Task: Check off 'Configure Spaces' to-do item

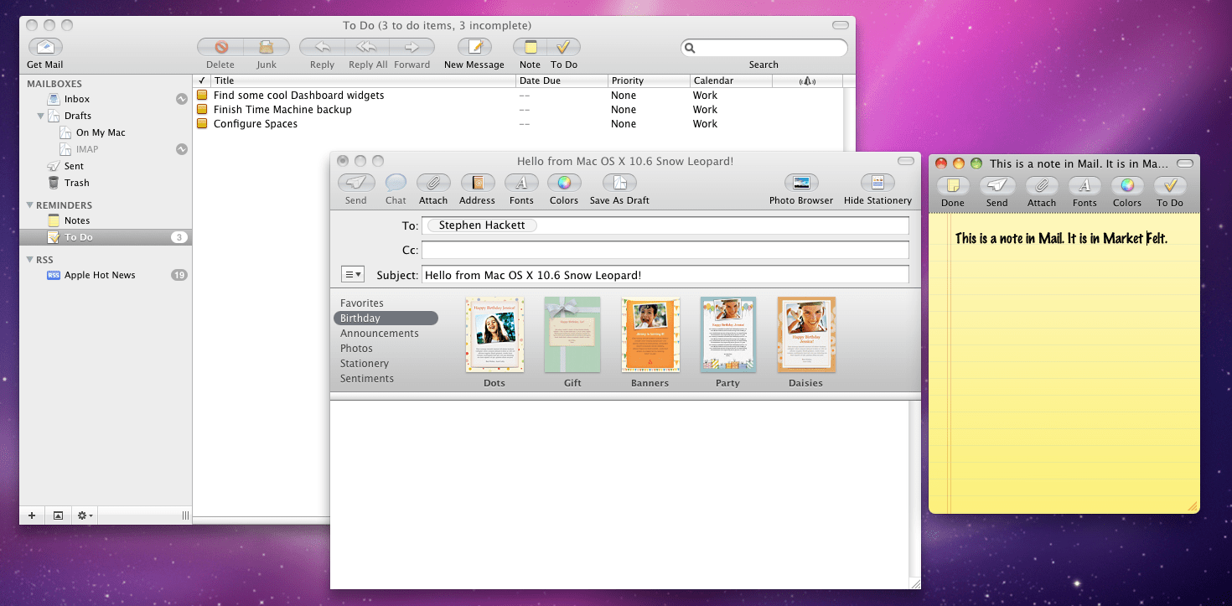Action: [x=202, y=124]
